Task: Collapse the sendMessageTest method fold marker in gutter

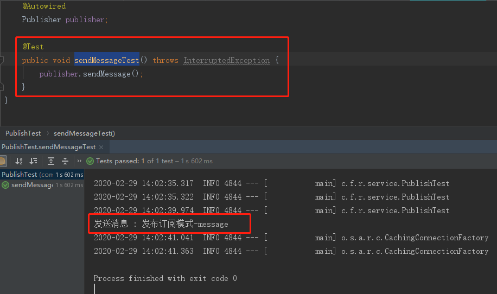Action: pyautogui.click(x=3, y=60)
